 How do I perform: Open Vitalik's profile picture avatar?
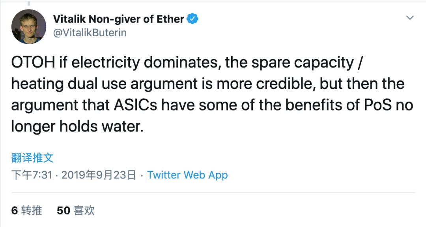[x=29, y=26]
